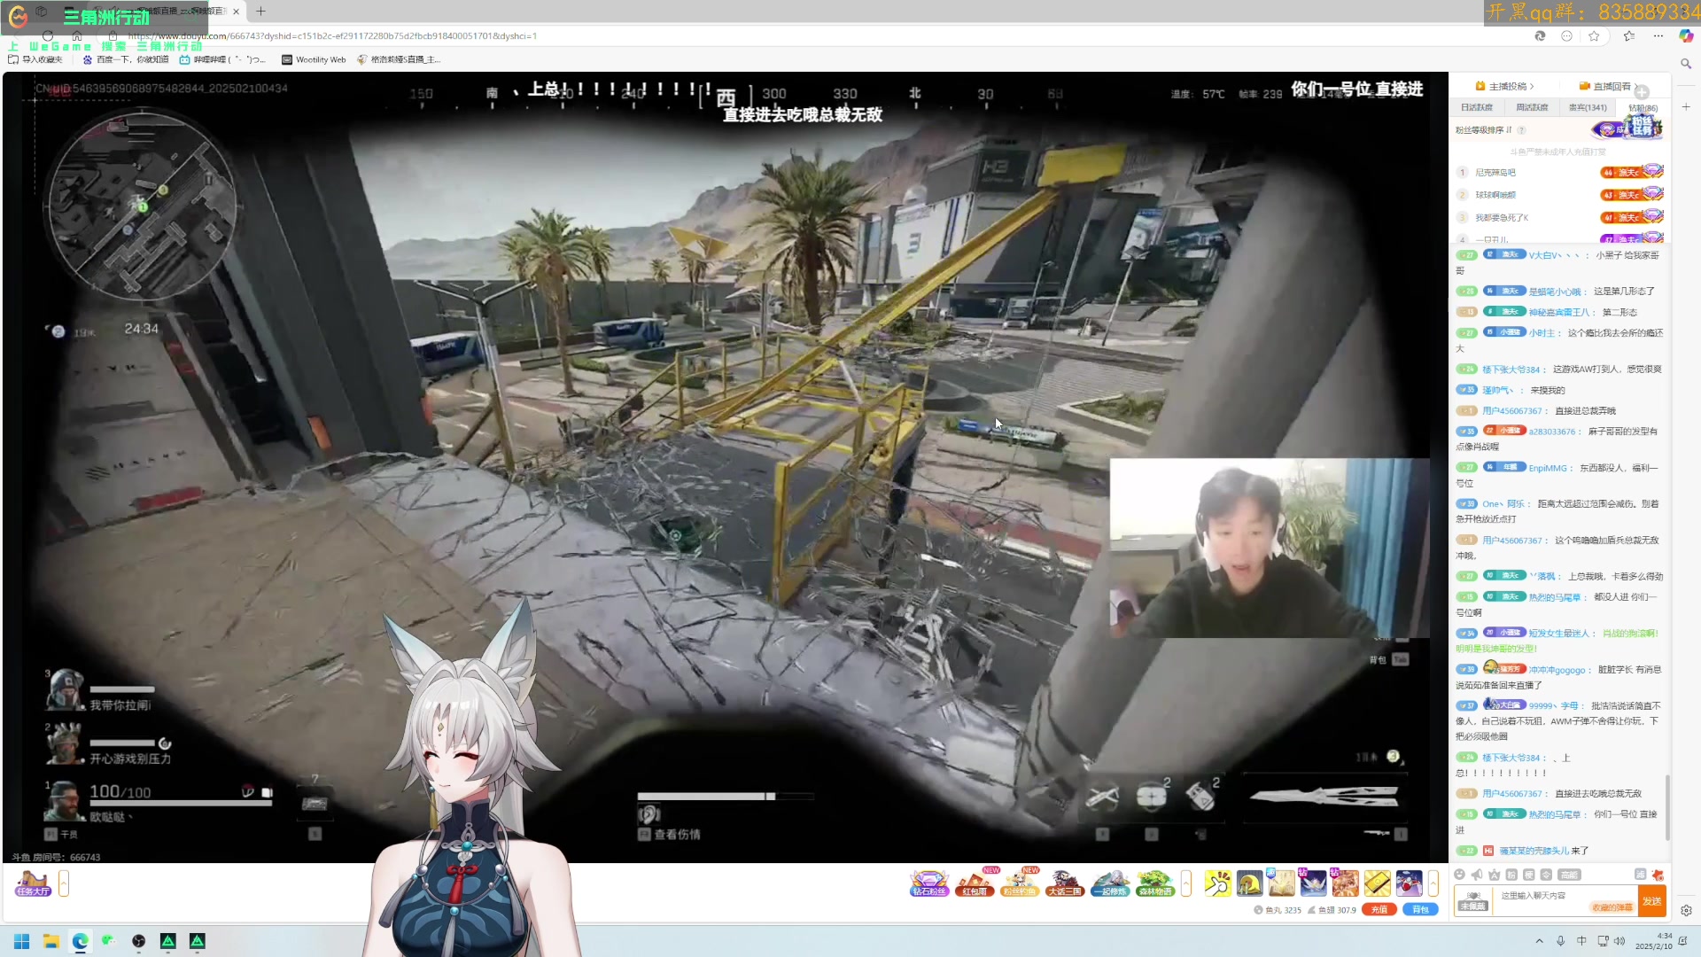Open the 钻石粉丝 diamond fan icon
The image size is (1701, 957).
(928, 883)
